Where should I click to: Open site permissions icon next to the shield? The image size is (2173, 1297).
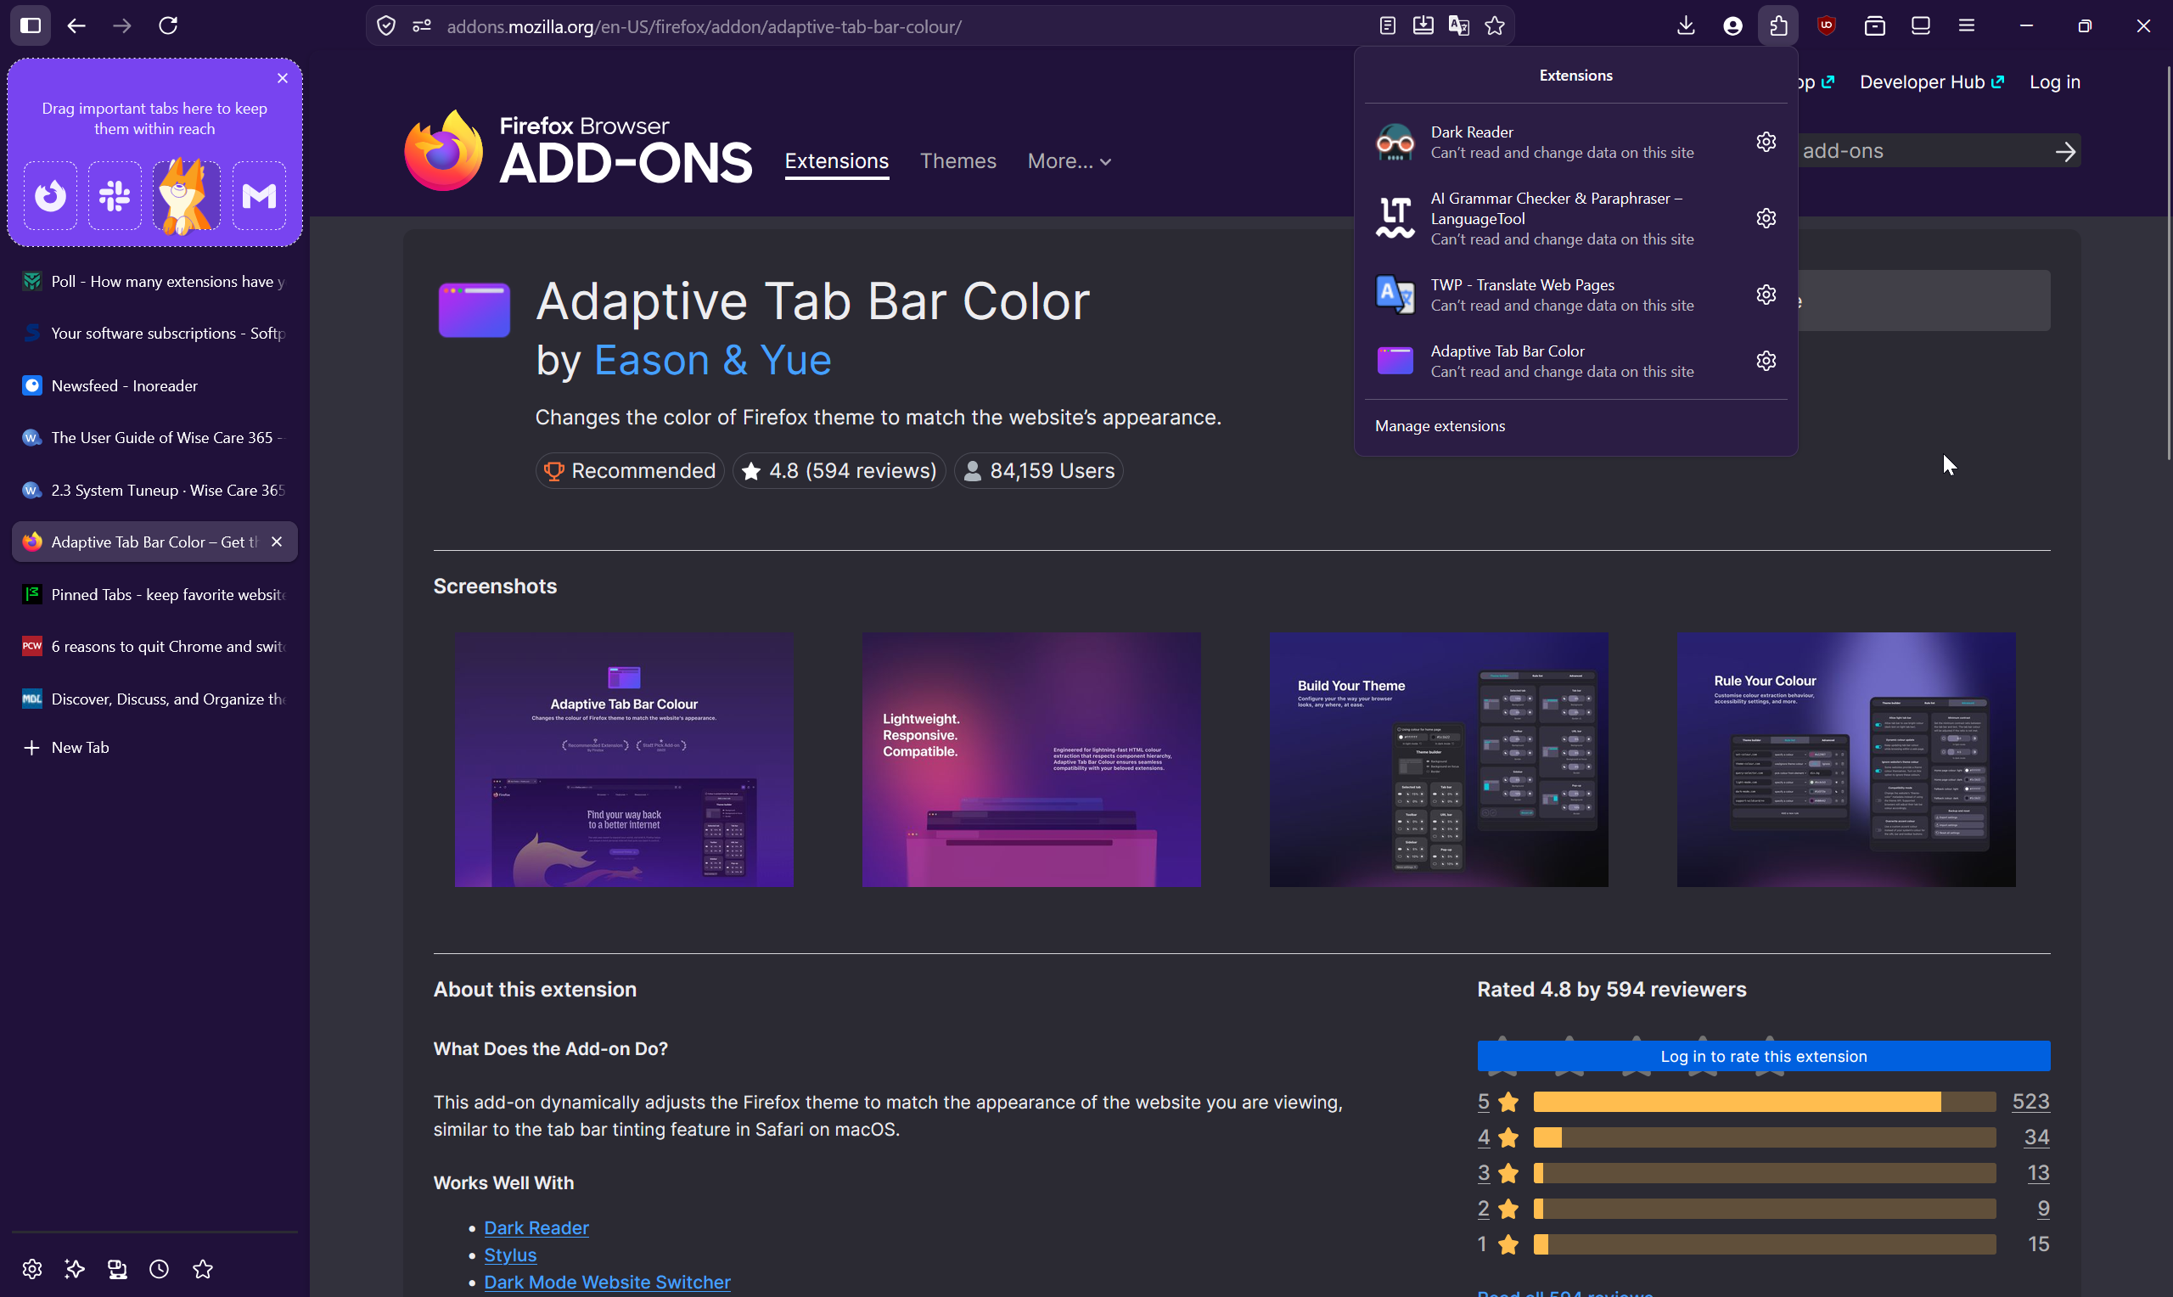pyautogui.click(x=422, y=26)
